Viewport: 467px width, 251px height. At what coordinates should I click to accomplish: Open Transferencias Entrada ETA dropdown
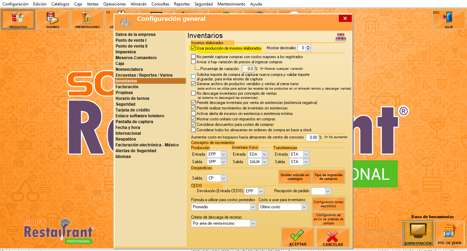tap(306, 155)
